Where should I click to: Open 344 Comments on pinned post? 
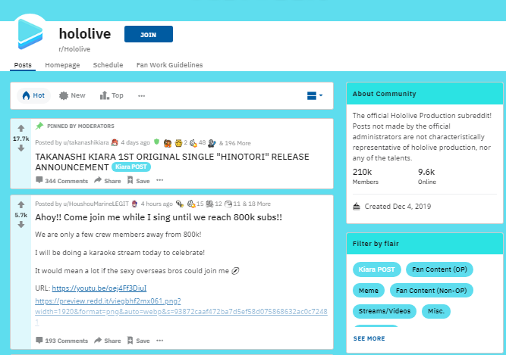click(x=62, y=181)
